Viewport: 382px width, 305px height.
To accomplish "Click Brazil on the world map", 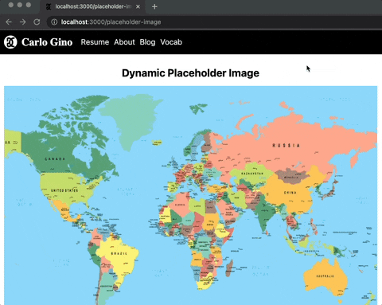I will click(119, 253).
